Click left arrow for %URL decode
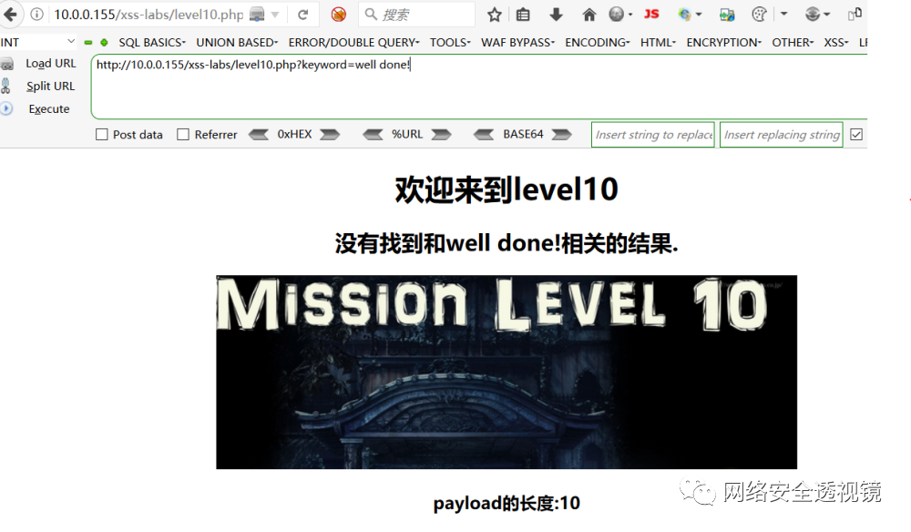The width and height of the screenshot is (911, 532). (x=373, y=135)
